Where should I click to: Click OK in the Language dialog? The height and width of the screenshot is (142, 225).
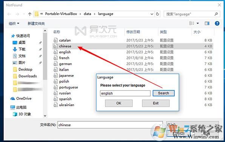click(119, 103)
